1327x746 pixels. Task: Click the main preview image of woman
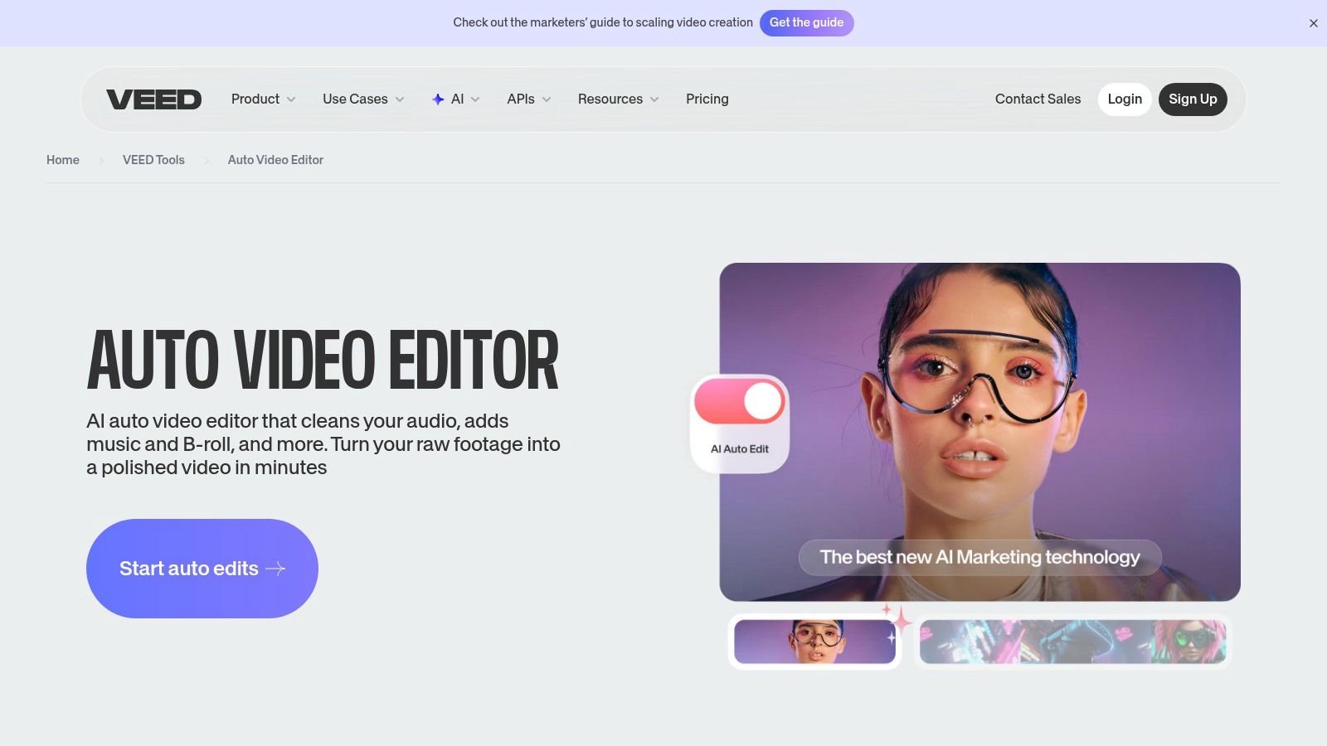979,432
